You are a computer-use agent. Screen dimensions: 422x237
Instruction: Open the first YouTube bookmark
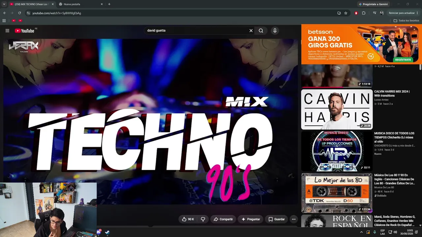point(14,21)
